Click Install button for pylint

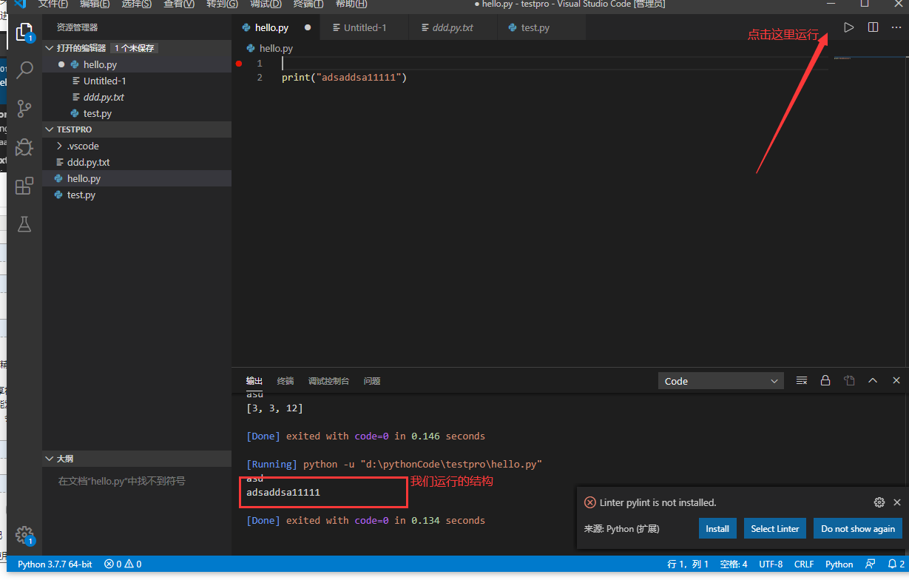(x=717, y=528)
